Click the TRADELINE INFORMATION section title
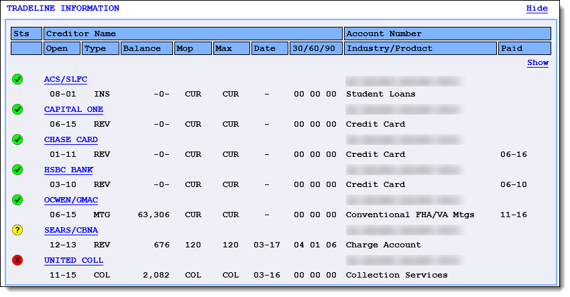 click(x=63, y=8)
